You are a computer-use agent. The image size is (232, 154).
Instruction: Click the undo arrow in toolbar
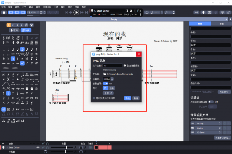50,13
